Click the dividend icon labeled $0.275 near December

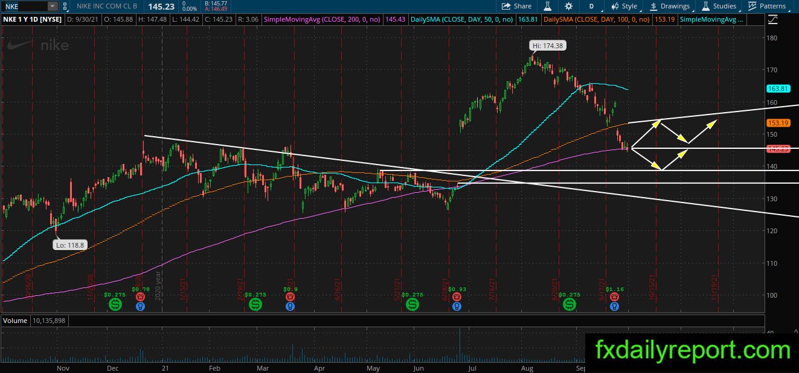point(115,305)
